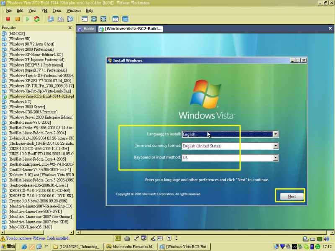Take a snapshot with the toolbar icon

point(51,19)
